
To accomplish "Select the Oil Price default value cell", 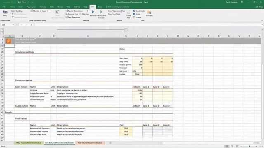I will (137, 90).
